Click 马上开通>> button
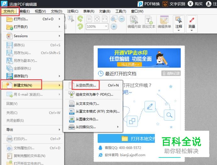217x165 pixels. tap(130, 64)
